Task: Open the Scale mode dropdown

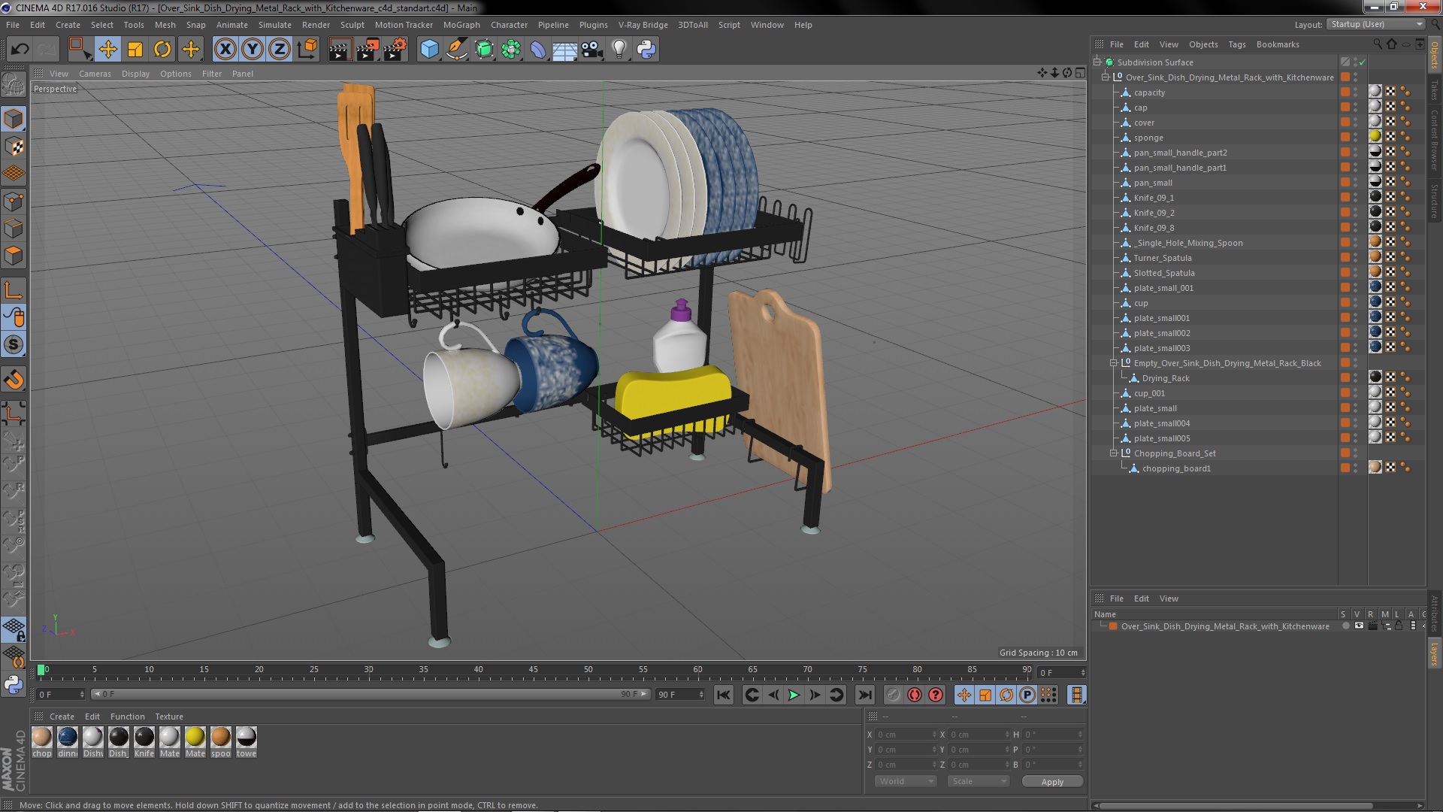Action: pos(979,781)
